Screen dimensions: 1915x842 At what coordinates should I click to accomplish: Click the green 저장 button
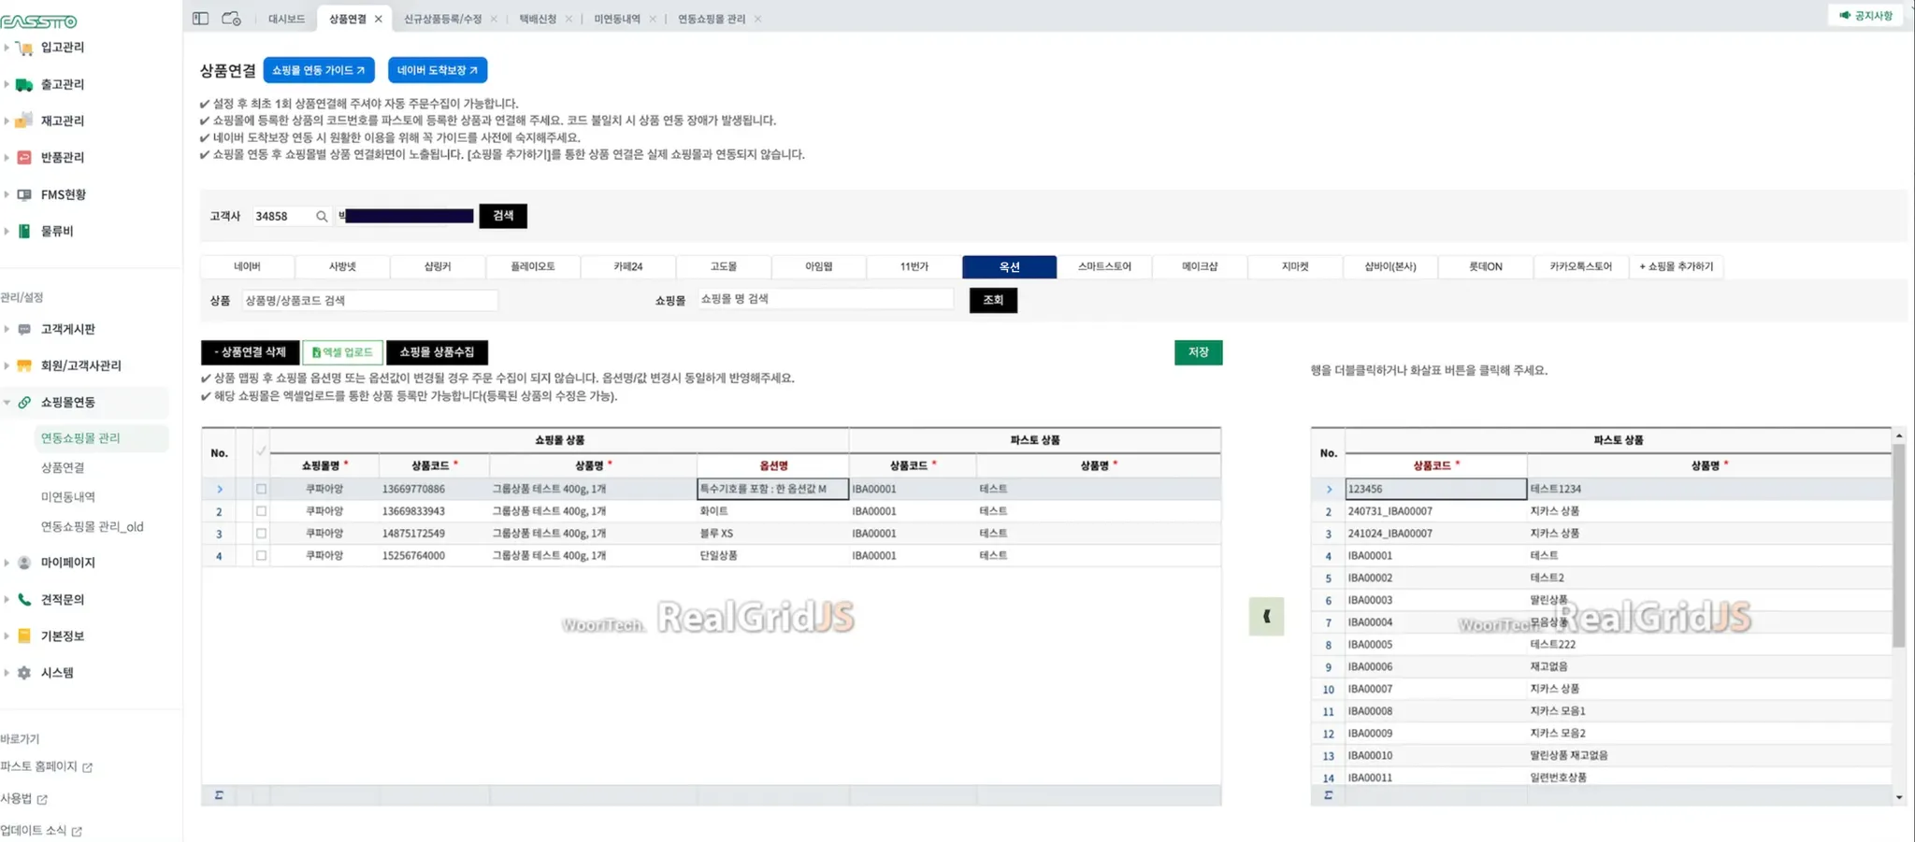click(1199, 352)
